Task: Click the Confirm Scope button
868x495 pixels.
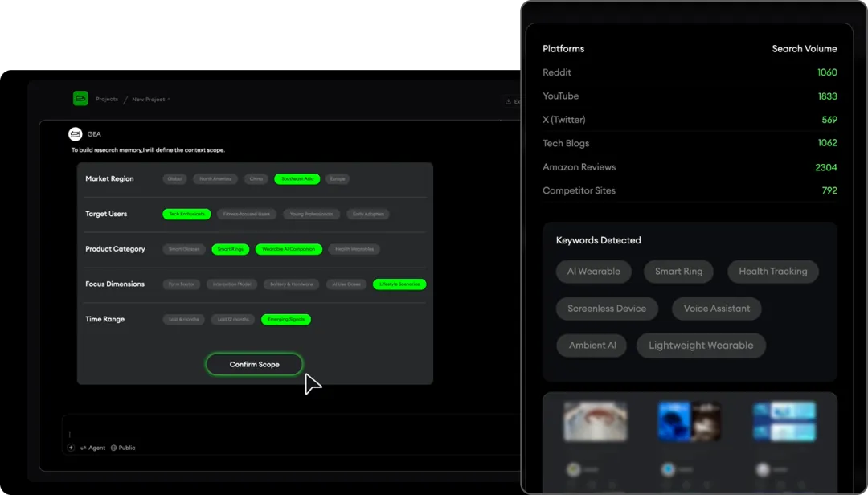Action: coord(254,364)
